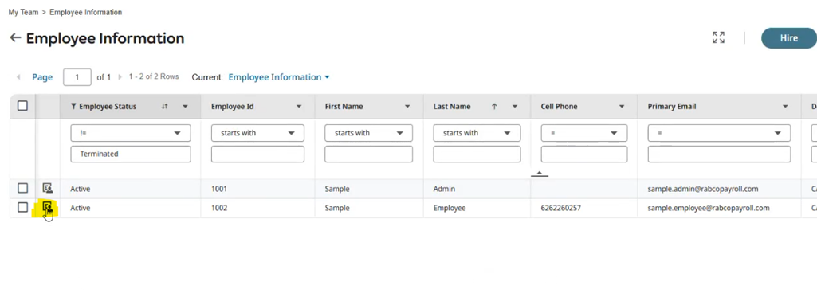Click the Hire button
The width and height of the screenshot is (817, 301).
point(789,38)
